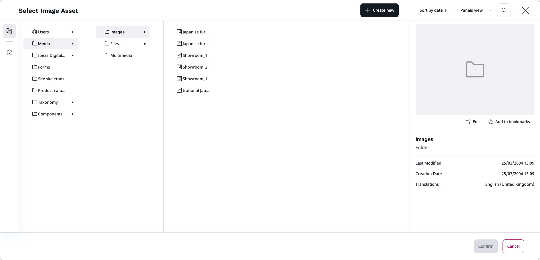Click the search magnifier icon
This screenshot has width=540, height=260.
tap(504, 10)
